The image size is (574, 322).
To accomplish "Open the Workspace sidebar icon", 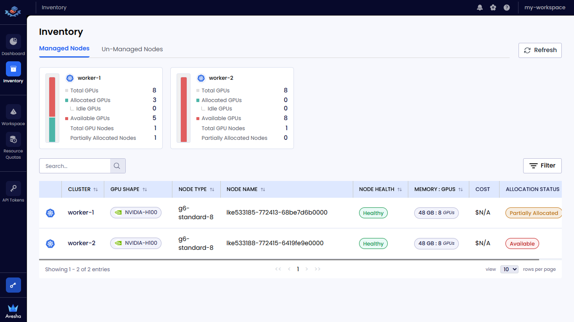I will coord(13,112).
